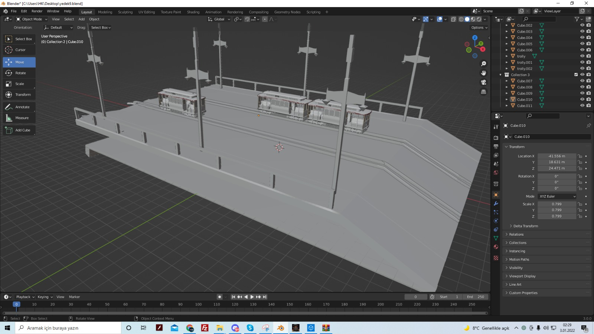The image size is (594, 334).
Task: Expand the Viewport Display panel
Action: coord(522,276)
